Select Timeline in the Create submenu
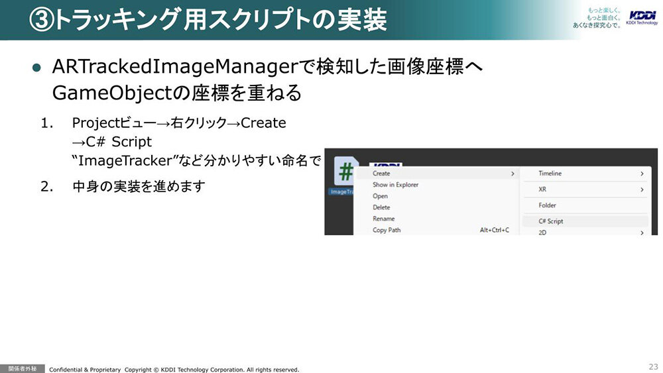 coord(550,174)
